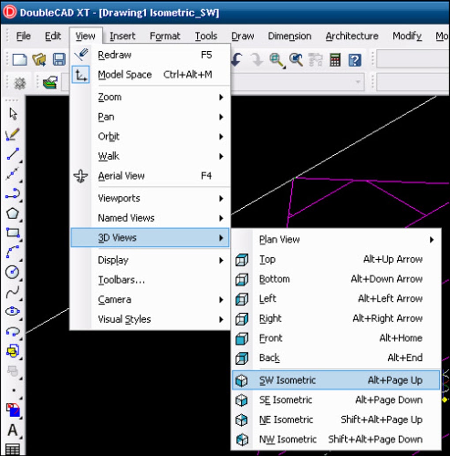Click the Save floppy disk icon
Viewport: 450px width, 456px height.
[x=59, y=60]
